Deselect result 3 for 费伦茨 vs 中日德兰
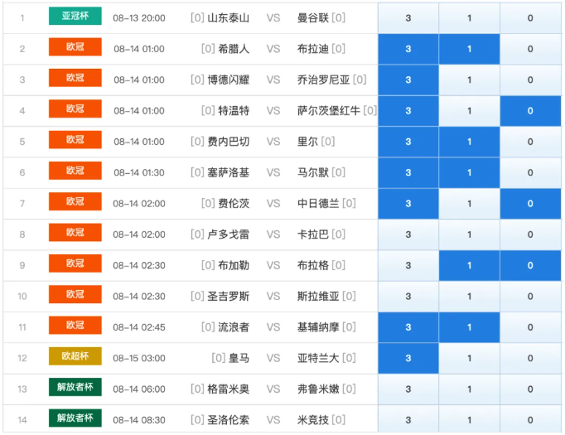Screen dimensions: 565x435 pyautogui.click(x=408, y=204)
